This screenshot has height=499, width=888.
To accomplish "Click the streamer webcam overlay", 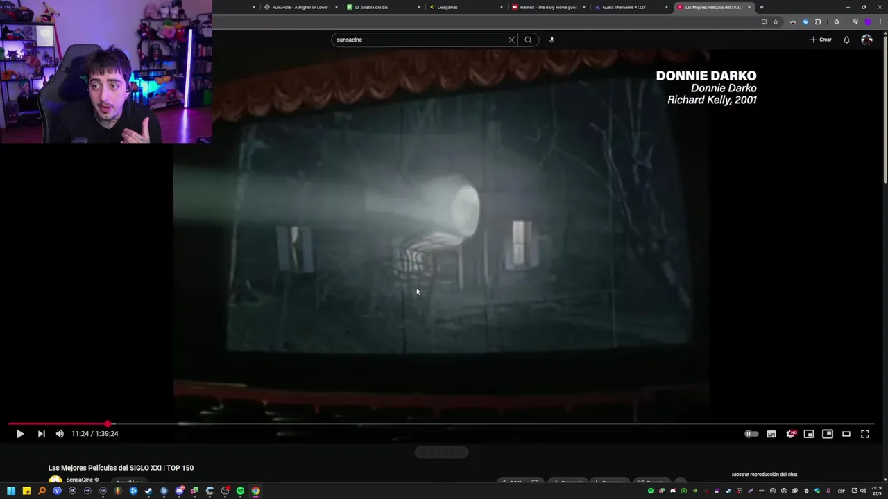I will pos(106,72).
